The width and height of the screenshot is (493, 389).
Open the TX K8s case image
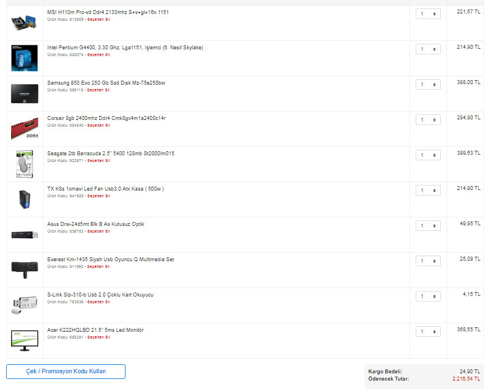coord(25,200)
